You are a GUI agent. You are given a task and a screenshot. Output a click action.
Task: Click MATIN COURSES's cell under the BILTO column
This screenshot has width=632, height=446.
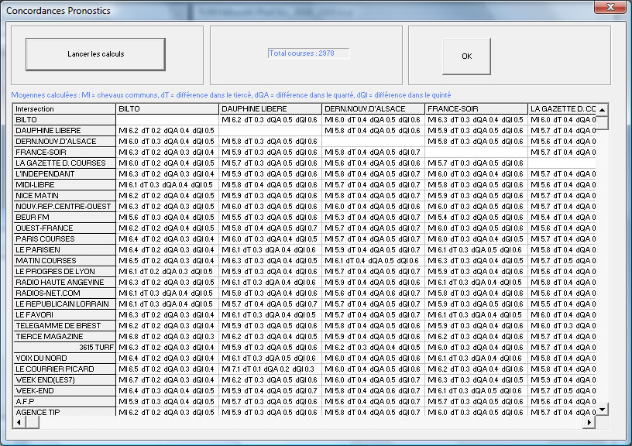coord(167,261)
